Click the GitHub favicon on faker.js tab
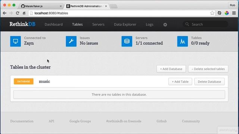Screen dimensions: 239x134 (23, 6)
